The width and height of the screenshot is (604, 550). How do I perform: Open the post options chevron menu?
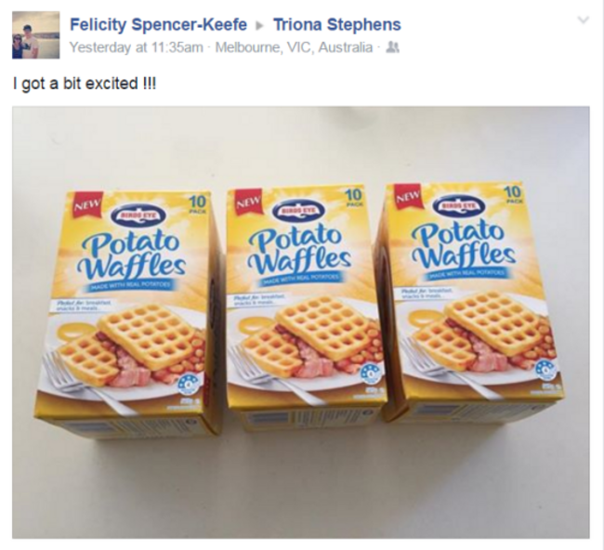coord(584,20)
